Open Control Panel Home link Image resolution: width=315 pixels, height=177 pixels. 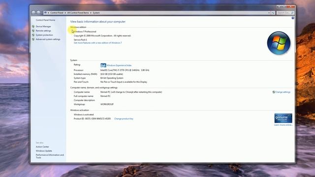pyautogui.click(x=45, y=20)
